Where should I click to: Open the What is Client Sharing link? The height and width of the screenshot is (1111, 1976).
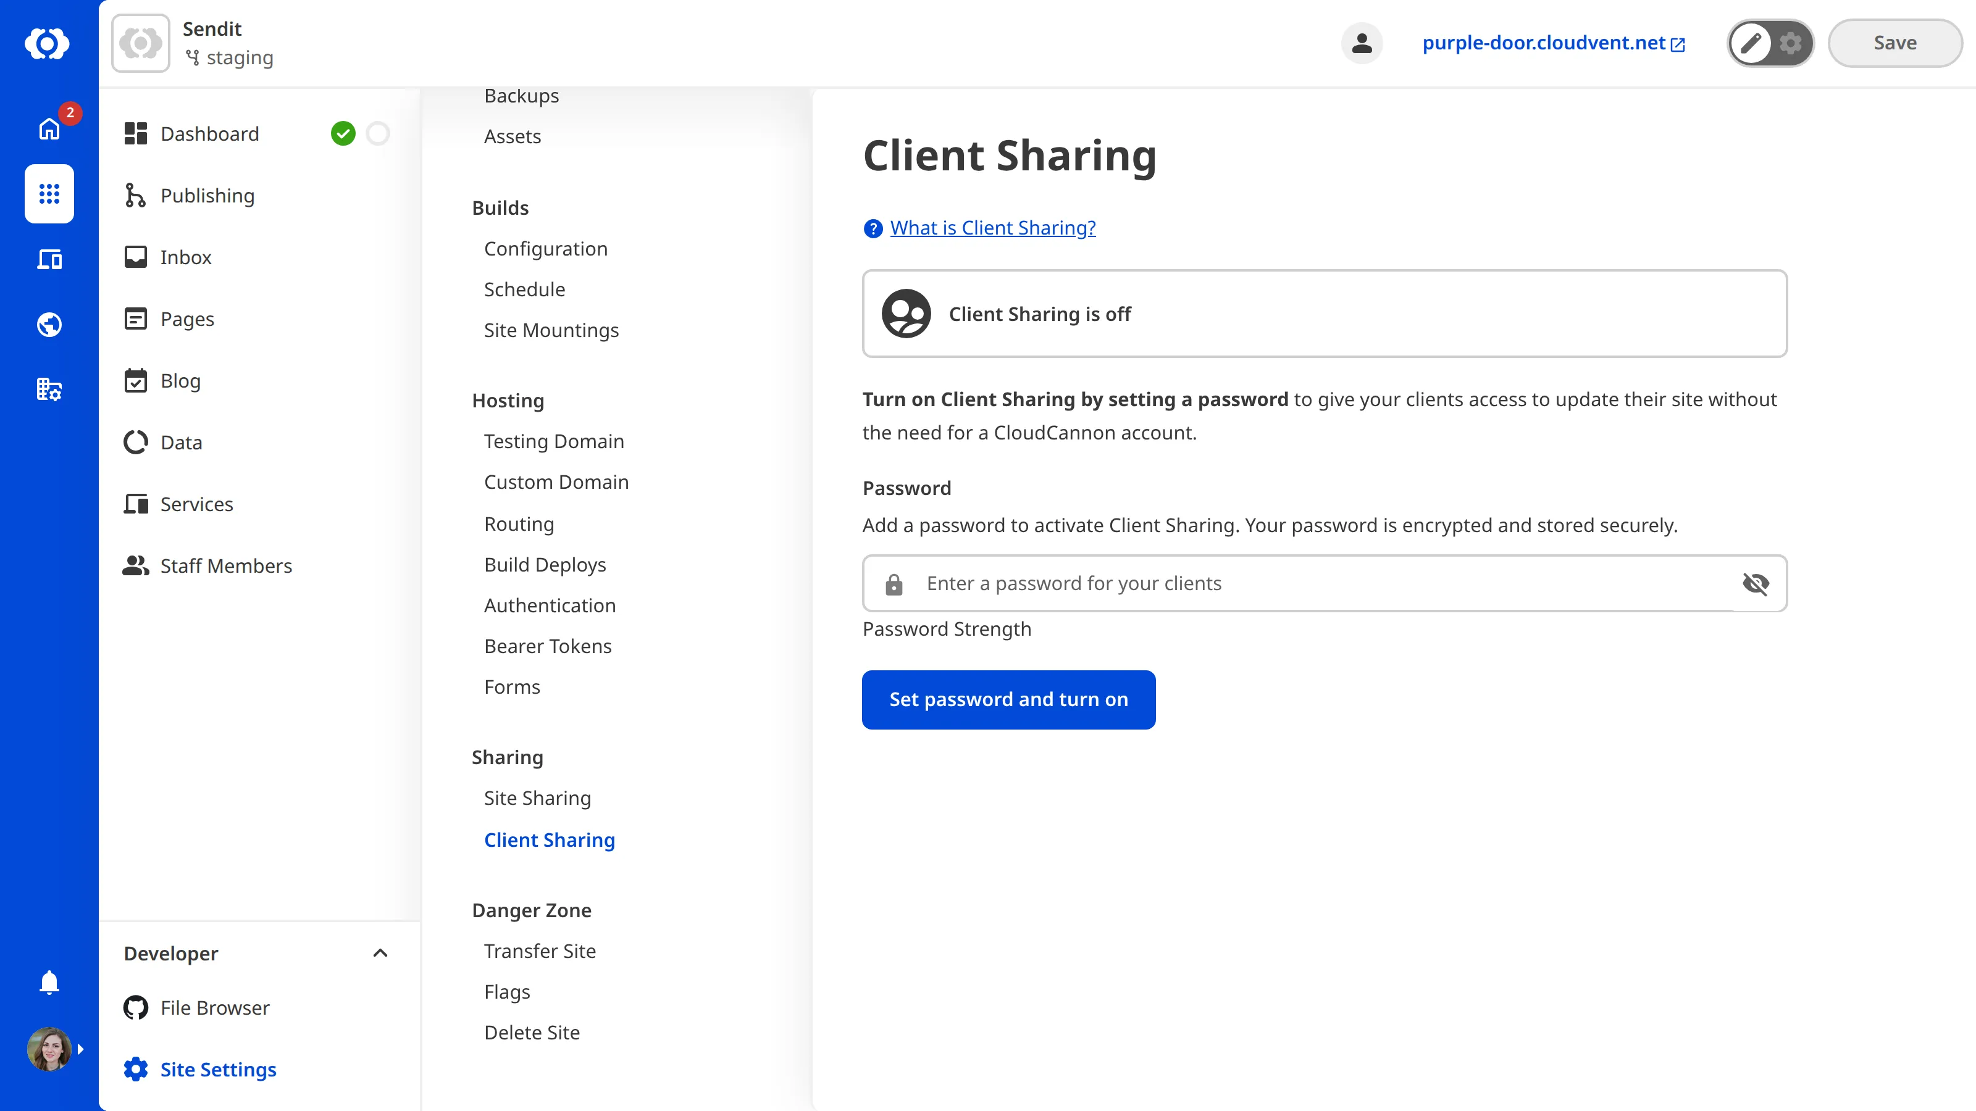coord(992,228)
